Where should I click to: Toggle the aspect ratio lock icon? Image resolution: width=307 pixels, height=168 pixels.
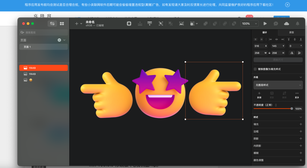270,53
